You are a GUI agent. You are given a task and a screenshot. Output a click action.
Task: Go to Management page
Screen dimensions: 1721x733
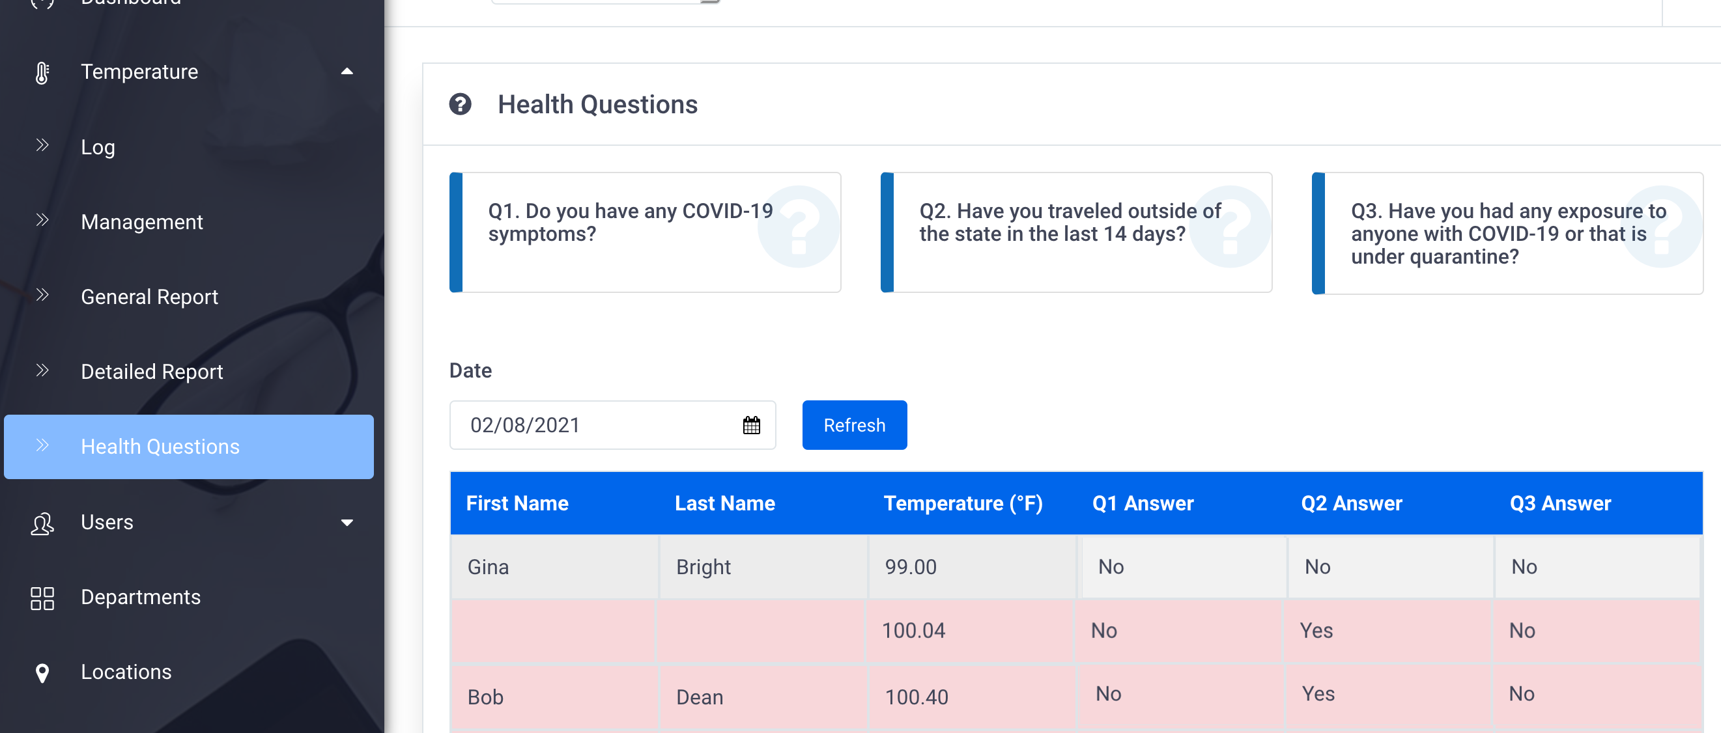(x=141, y=221)
